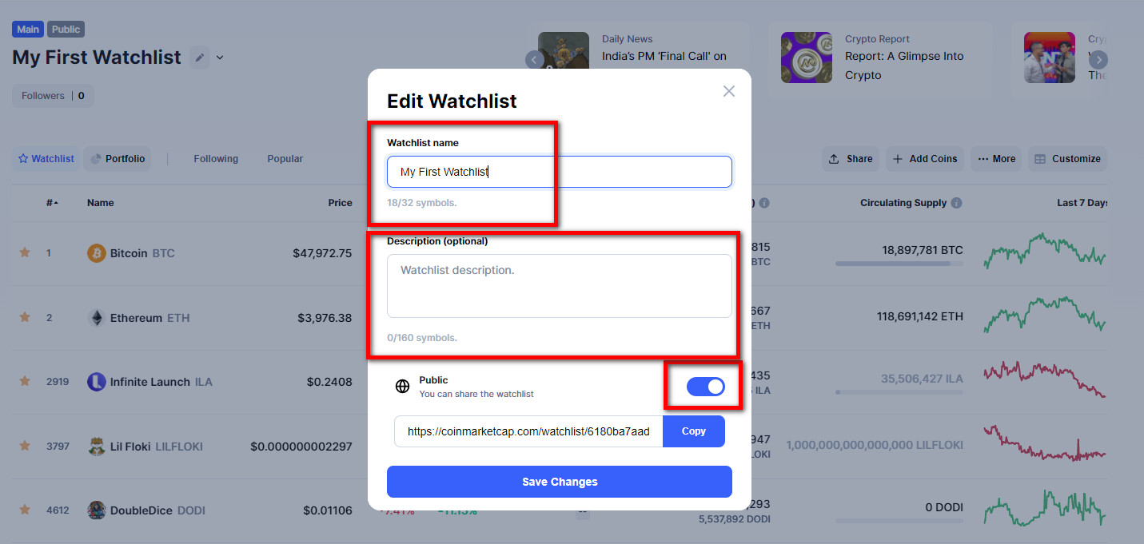Click the Bitcoin price $47,972.75
Viewport: 1144px width, 544px height.
click(322, 253)
